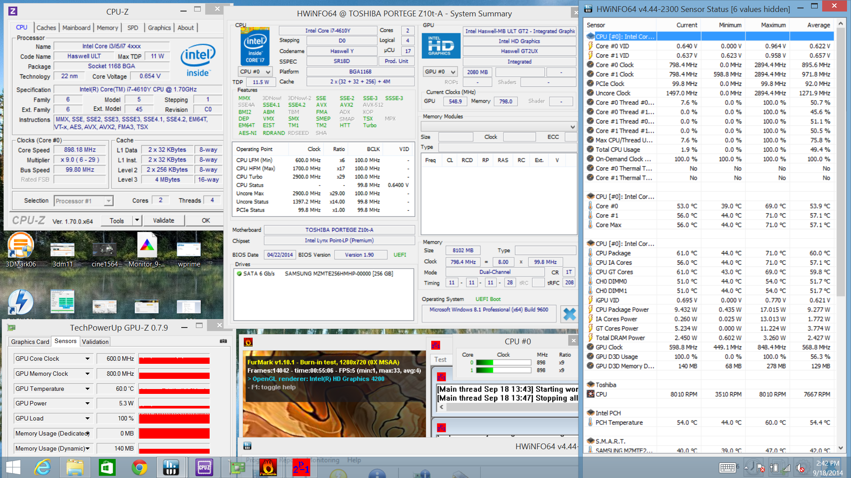Switch to the Caches tab in CPU-Z
The image size is (851, 478).
pos(46,27)
